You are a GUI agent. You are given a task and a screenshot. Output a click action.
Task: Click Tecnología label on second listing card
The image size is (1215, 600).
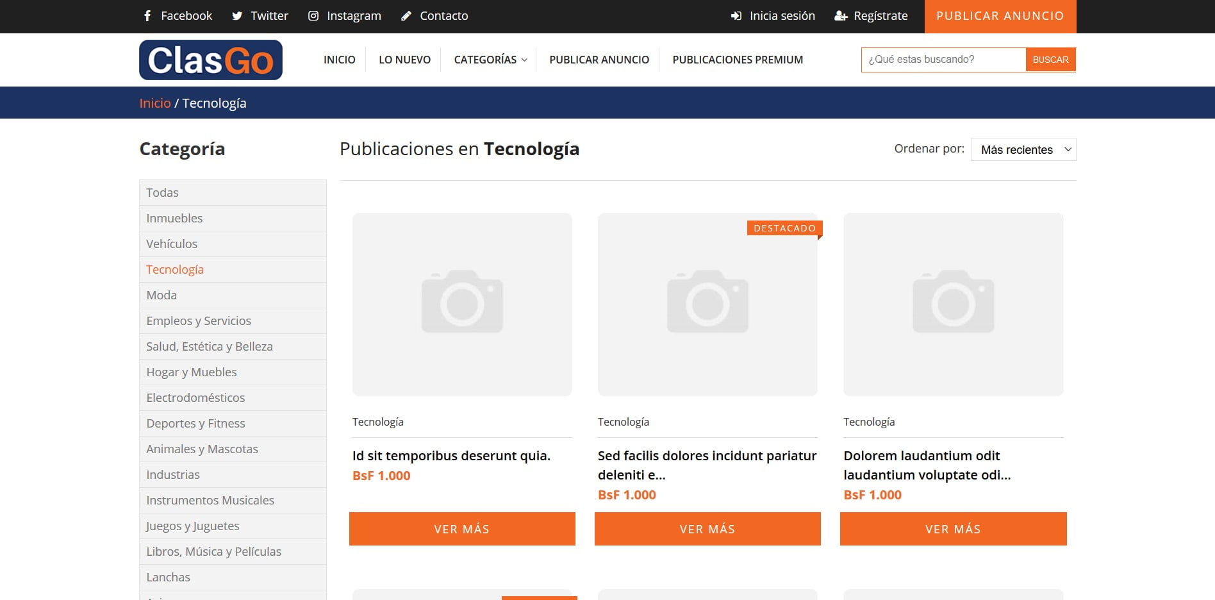[624, 422]
